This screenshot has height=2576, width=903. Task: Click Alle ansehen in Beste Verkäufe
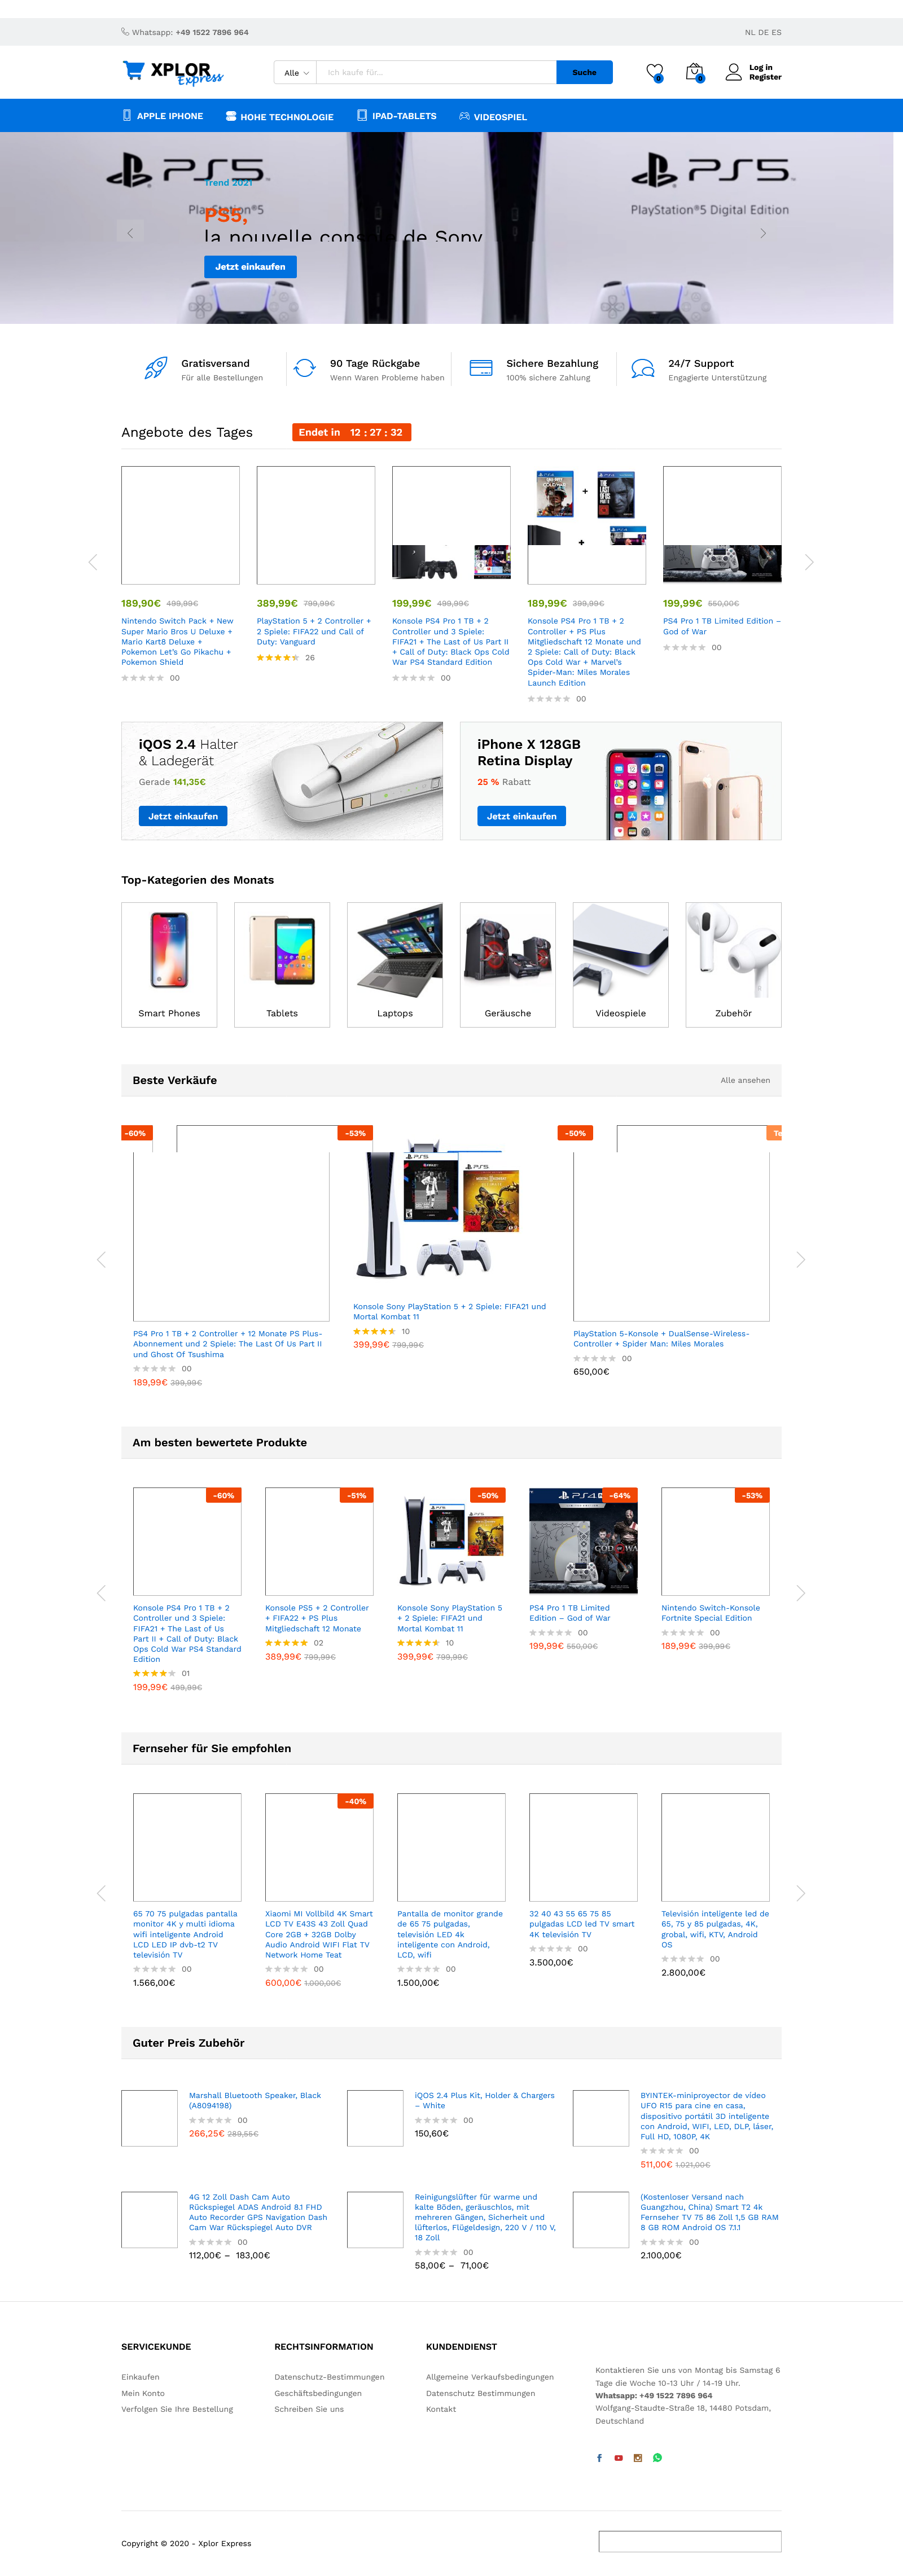(745, 1080)
